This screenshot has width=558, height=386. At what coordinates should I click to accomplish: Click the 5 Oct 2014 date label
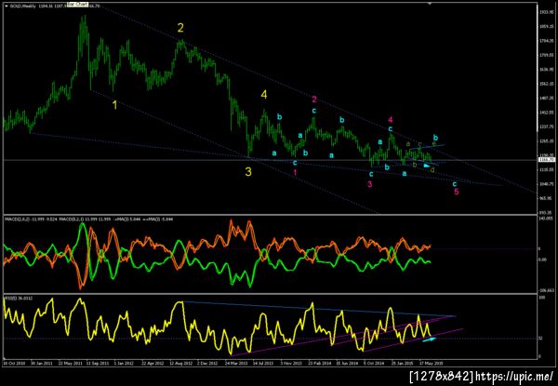tap(375, 364)
